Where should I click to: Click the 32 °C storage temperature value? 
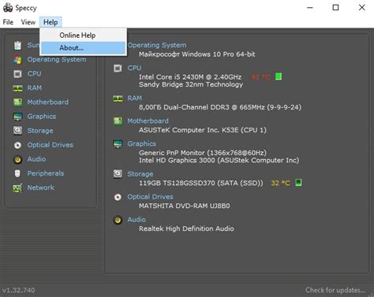pyautogui.click(x=280, y=183)
